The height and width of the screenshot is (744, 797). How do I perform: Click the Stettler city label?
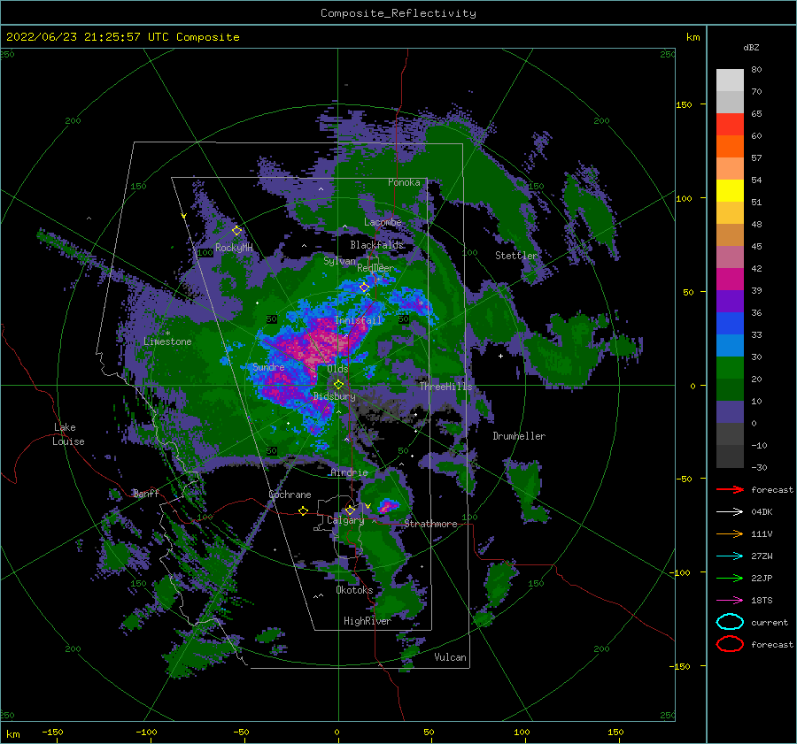tap(516, 256)
